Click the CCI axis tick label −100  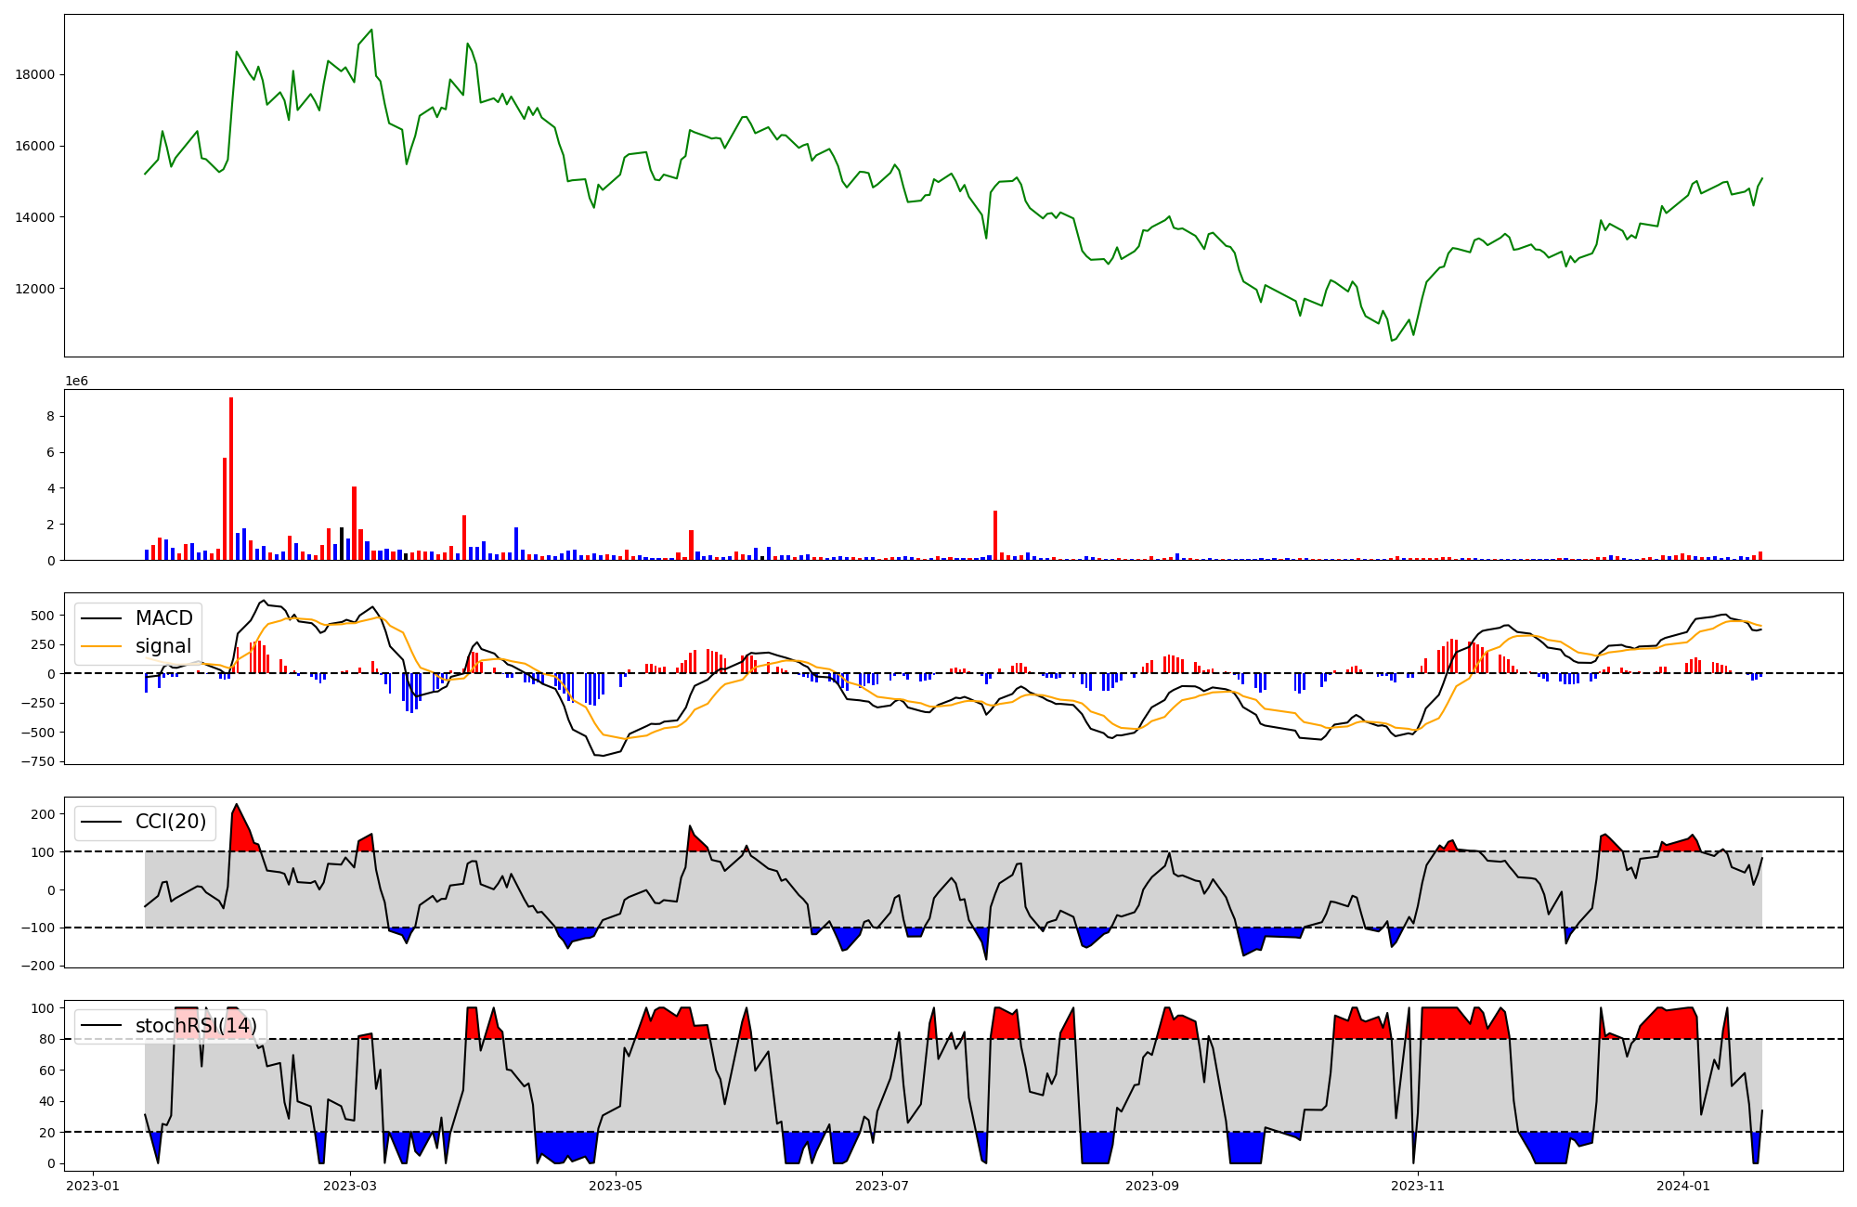tap(38, 928)
